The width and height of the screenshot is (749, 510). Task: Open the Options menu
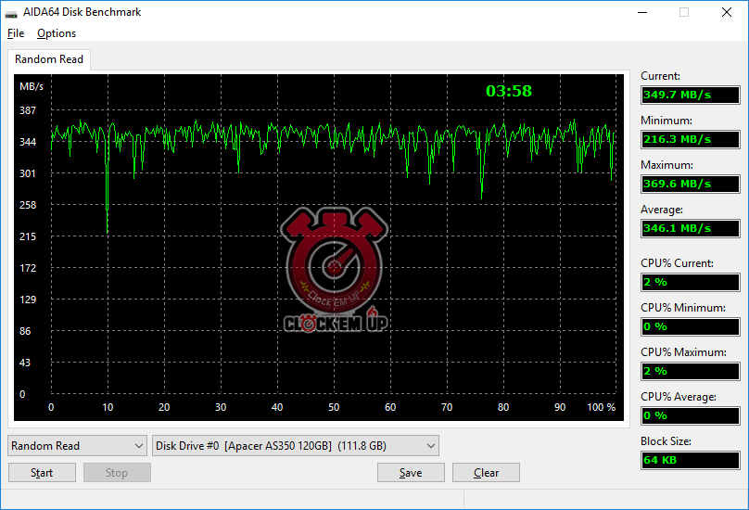click(57, 33)
